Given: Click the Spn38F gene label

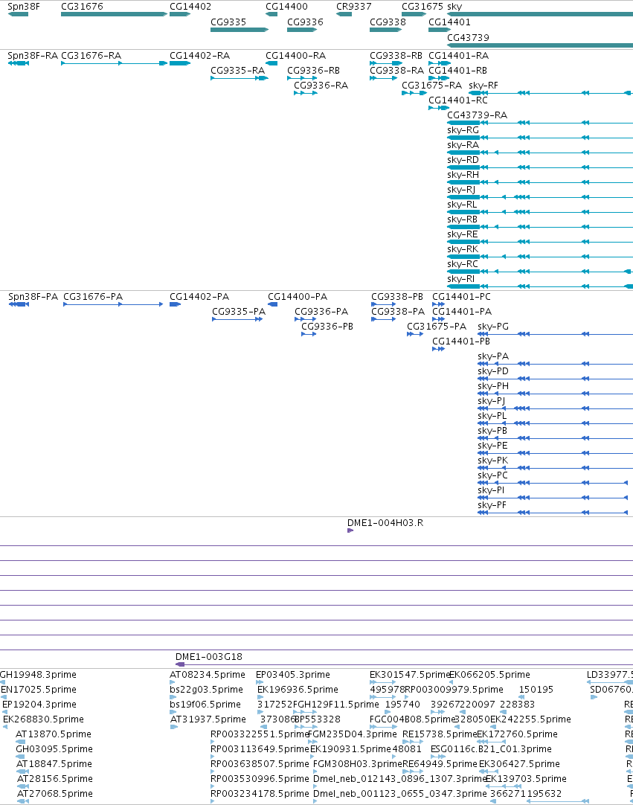Looking at the screenshot, I should coord(24,7).
